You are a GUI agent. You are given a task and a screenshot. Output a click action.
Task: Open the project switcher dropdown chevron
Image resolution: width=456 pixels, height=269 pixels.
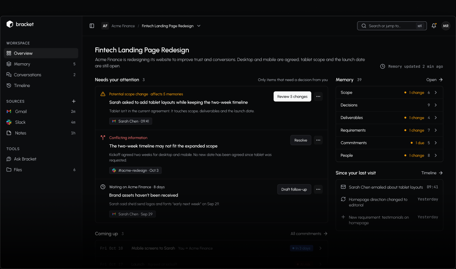point(199,26)
